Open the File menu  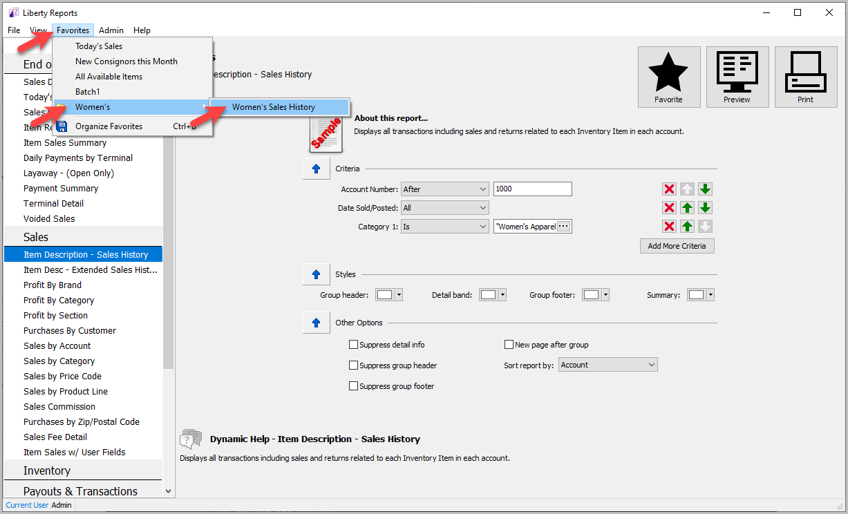coord(14,30)
